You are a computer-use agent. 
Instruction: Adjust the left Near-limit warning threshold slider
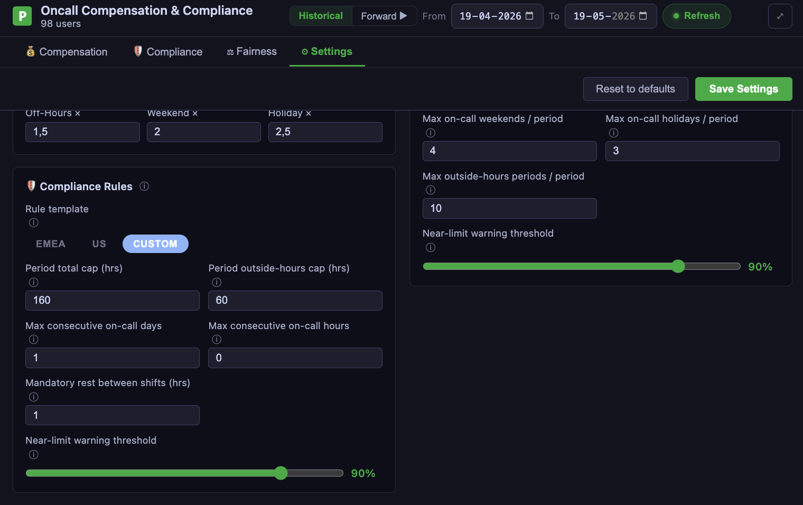click(x=184, y=473)
